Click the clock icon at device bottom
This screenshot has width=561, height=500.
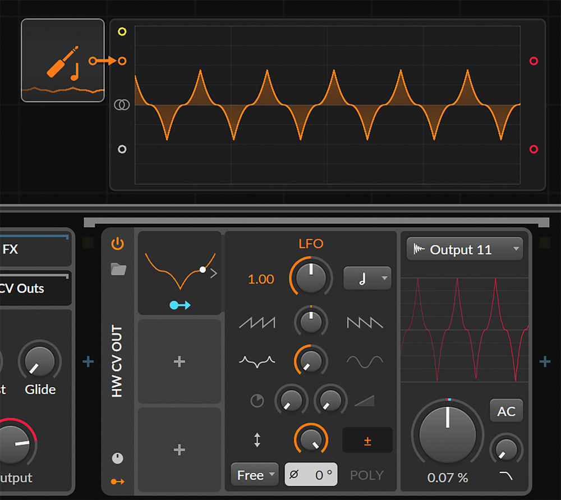pyautogui.click(x=117, y=458)
